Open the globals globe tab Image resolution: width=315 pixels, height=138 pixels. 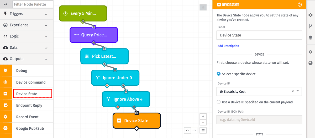[x=311, y=63]
